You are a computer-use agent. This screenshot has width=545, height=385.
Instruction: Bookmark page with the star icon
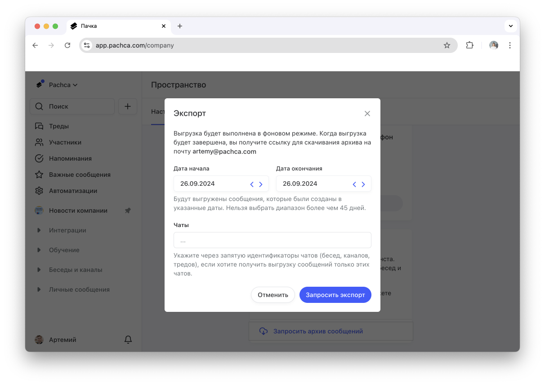click(x=447, y=45)
